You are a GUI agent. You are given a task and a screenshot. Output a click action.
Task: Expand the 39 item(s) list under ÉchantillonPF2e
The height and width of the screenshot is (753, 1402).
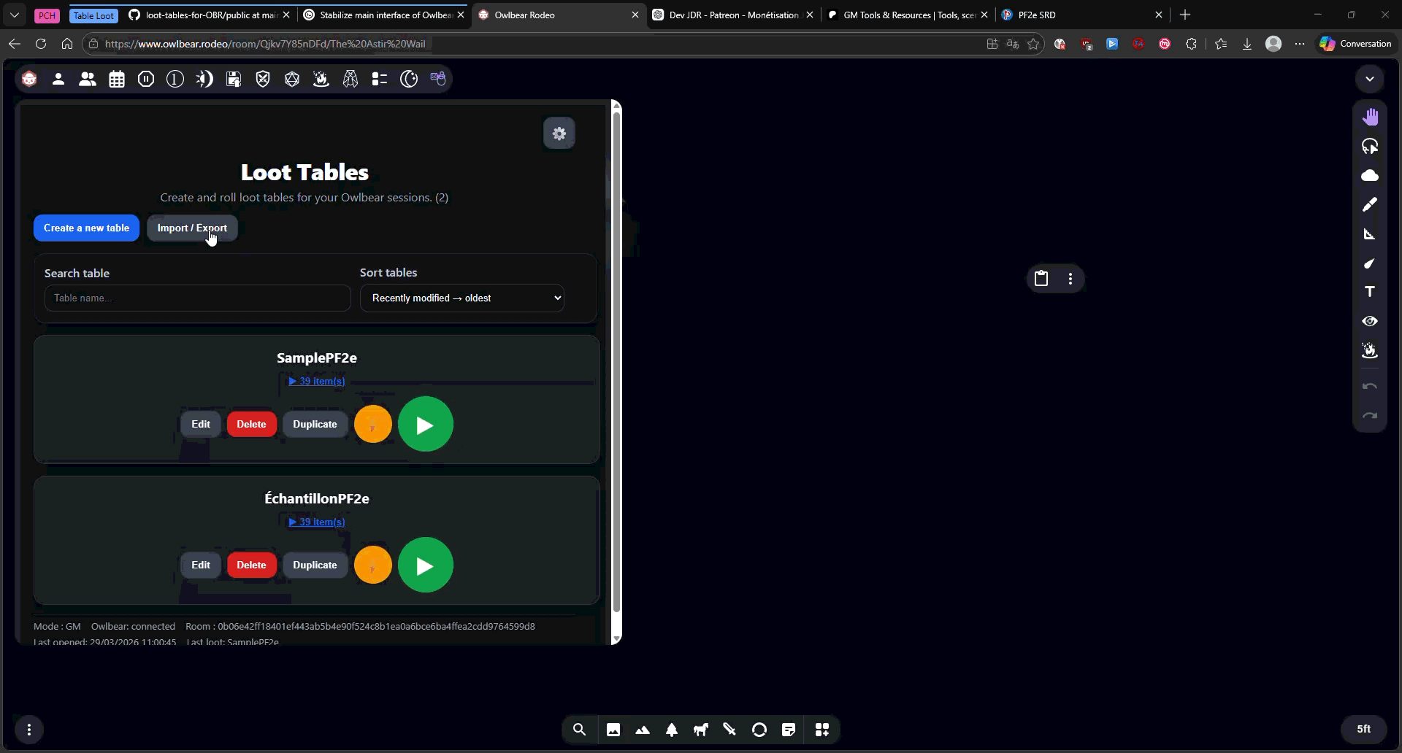pyautogui.click(x=317, y=522)
